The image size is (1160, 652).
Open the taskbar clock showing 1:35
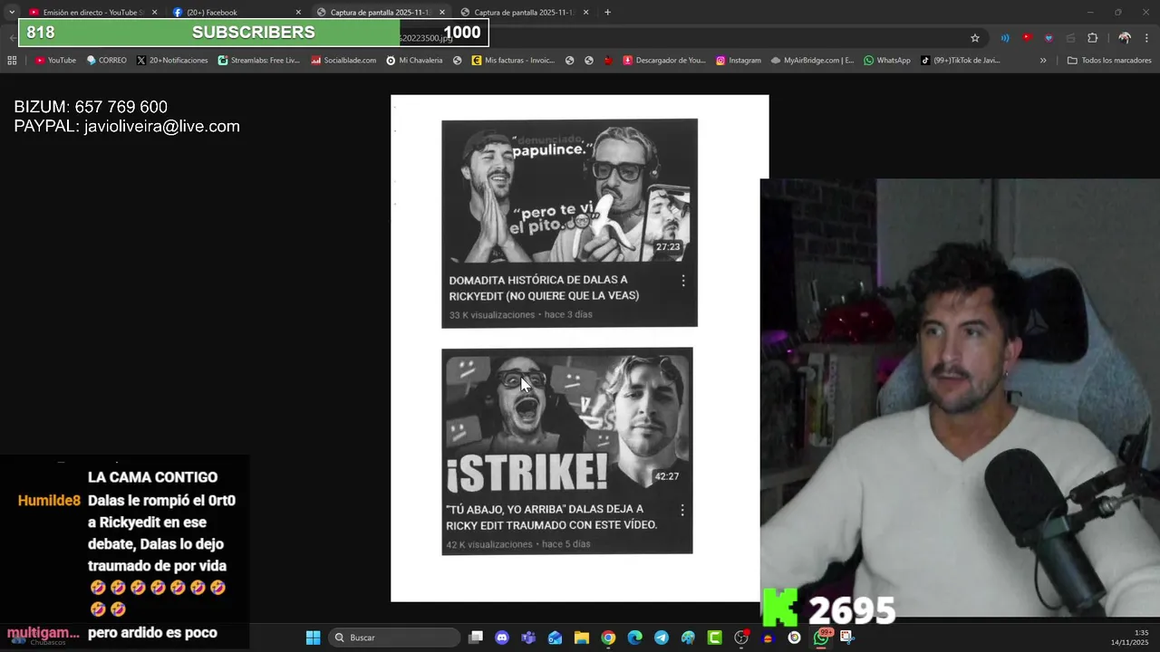click(x=1129, y=638)
